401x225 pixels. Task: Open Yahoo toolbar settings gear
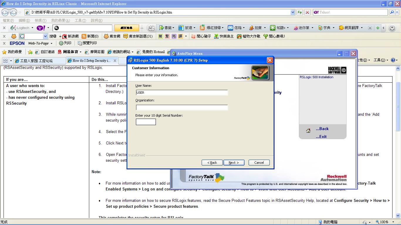point(392,28)
